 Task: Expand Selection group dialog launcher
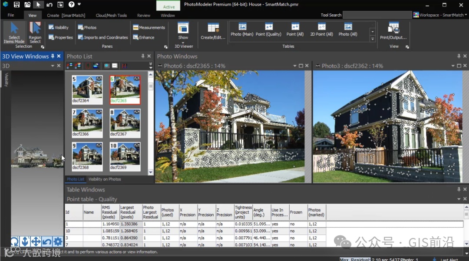click(x=43, y=47)
